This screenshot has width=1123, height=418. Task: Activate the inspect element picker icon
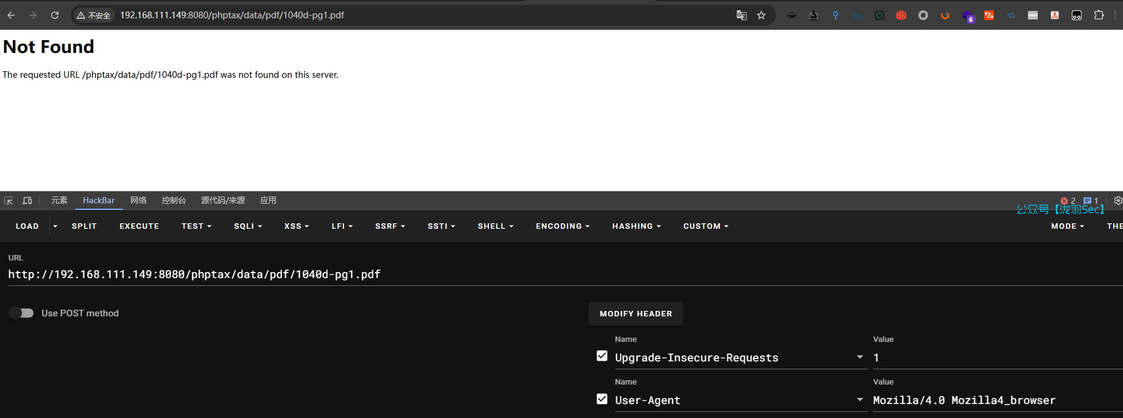pos(9,201)
